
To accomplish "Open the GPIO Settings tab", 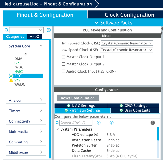I will [133, 106].
